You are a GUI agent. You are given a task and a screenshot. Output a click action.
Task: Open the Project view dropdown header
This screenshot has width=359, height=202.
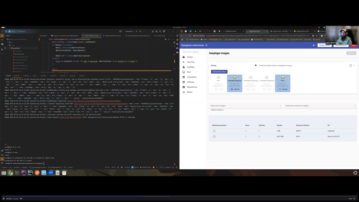tap(9, 36)
